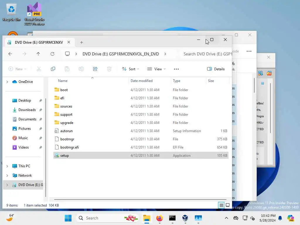Open the Sort dropdown menu

[130, 69]
